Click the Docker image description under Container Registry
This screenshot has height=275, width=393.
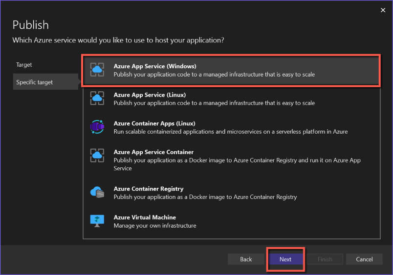point(205,197)
